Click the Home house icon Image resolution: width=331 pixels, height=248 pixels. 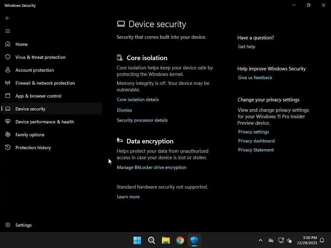(x=8, y=44)
